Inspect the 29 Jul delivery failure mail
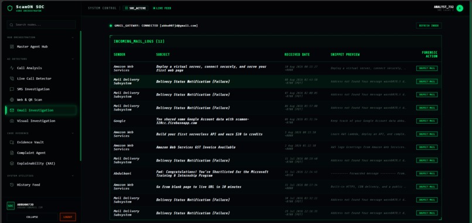This screenshot has width=472, height=223. [427, 213]
